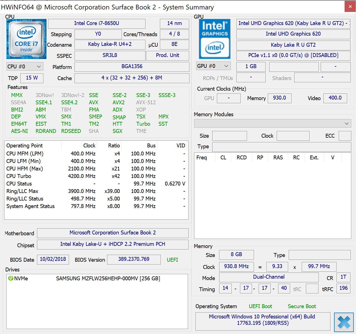The height and width of the screenshot is (334, 356).
Task: Click the Intel Graphics logo
Action: (214, 39)
